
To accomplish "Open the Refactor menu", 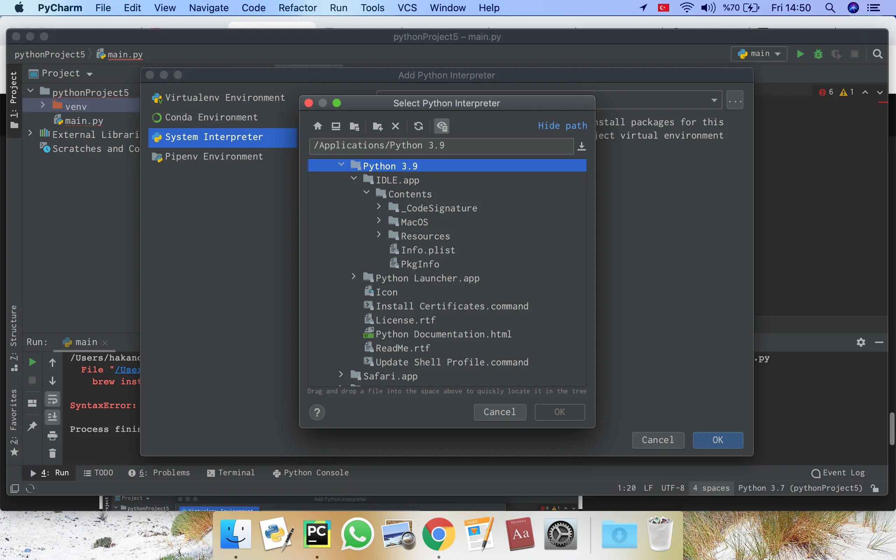I will pos(297,8).
